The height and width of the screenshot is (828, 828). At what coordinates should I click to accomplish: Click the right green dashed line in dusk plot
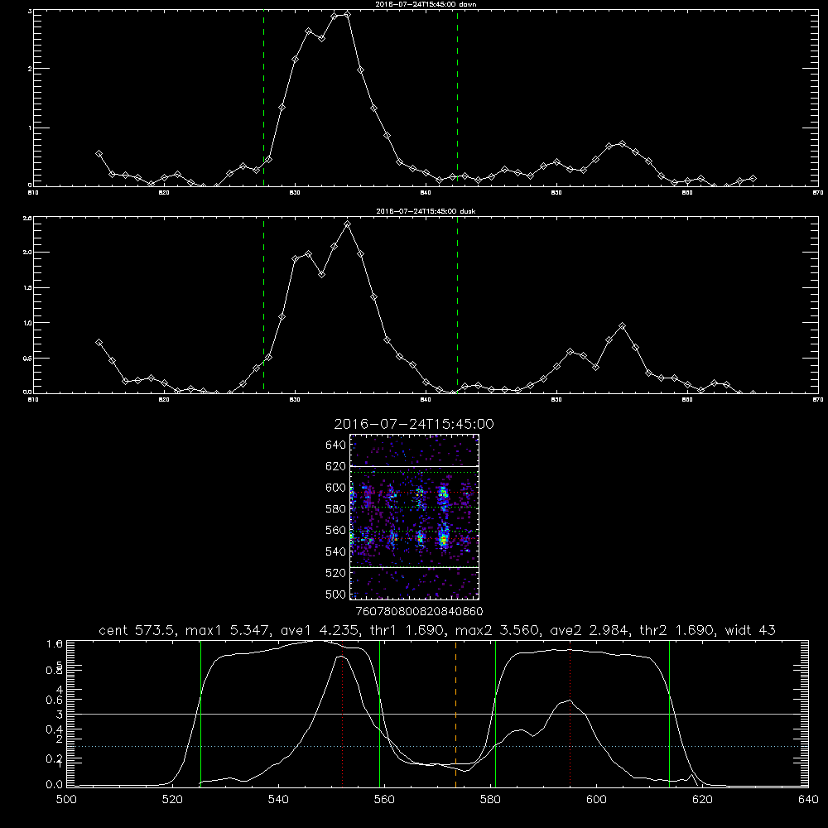coord(457,305)
